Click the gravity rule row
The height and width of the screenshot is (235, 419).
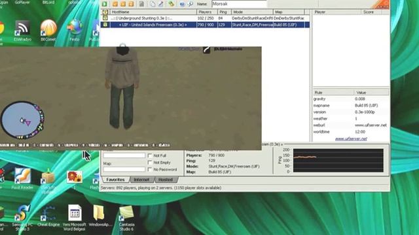tap(351, 99)
